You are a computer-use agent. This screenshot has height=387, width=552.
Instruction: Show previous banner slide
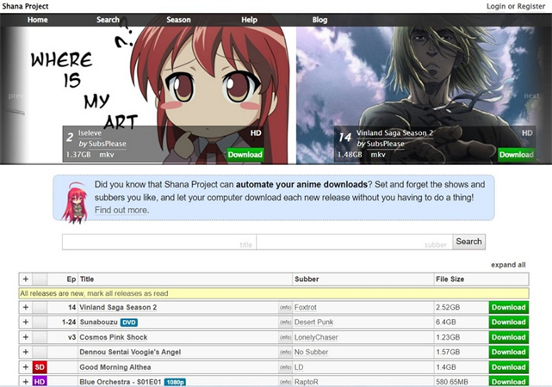click(15, 95)
